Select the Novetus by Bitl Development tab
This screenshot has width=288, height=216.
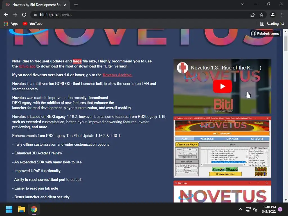pos(36,5)
